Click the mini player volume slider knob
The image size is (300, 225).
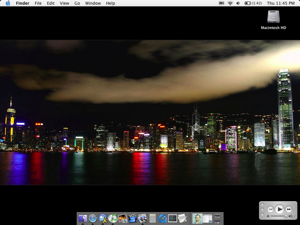click(286, 217)
